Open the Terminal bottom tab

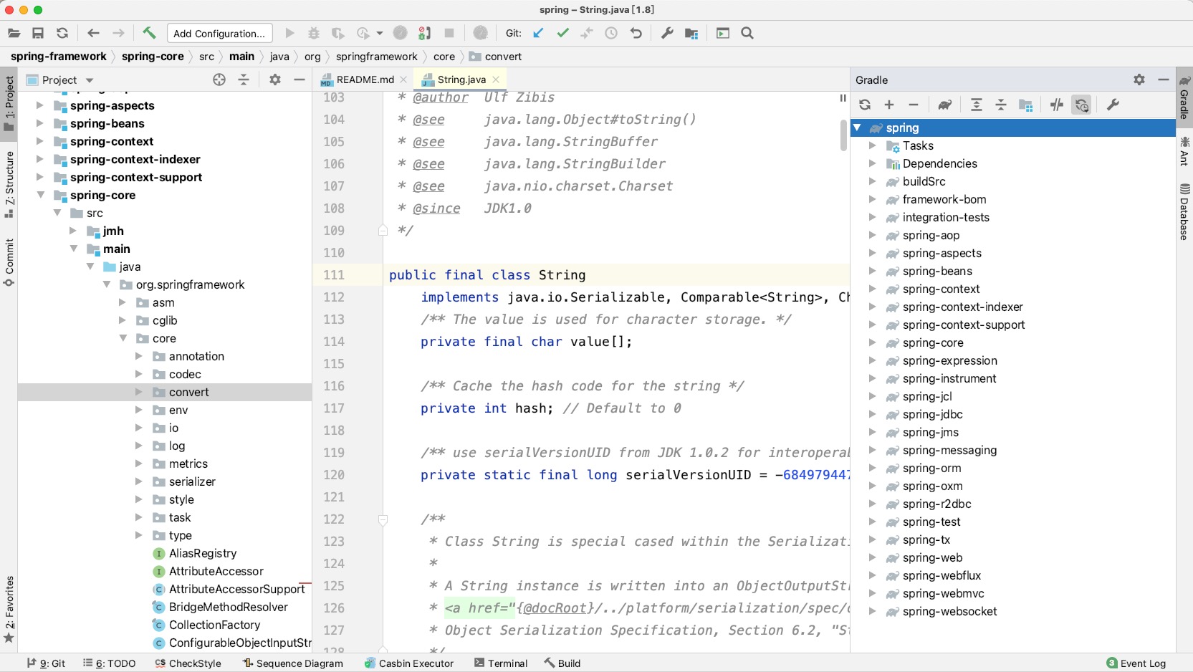tap(501, 663)
